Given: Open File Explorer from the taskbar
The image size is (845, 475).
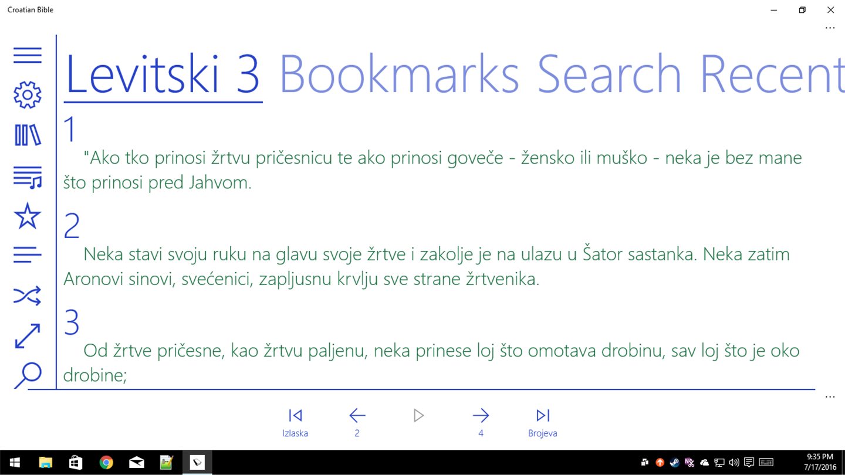Looking at the screenshot, I should (45, 463).
